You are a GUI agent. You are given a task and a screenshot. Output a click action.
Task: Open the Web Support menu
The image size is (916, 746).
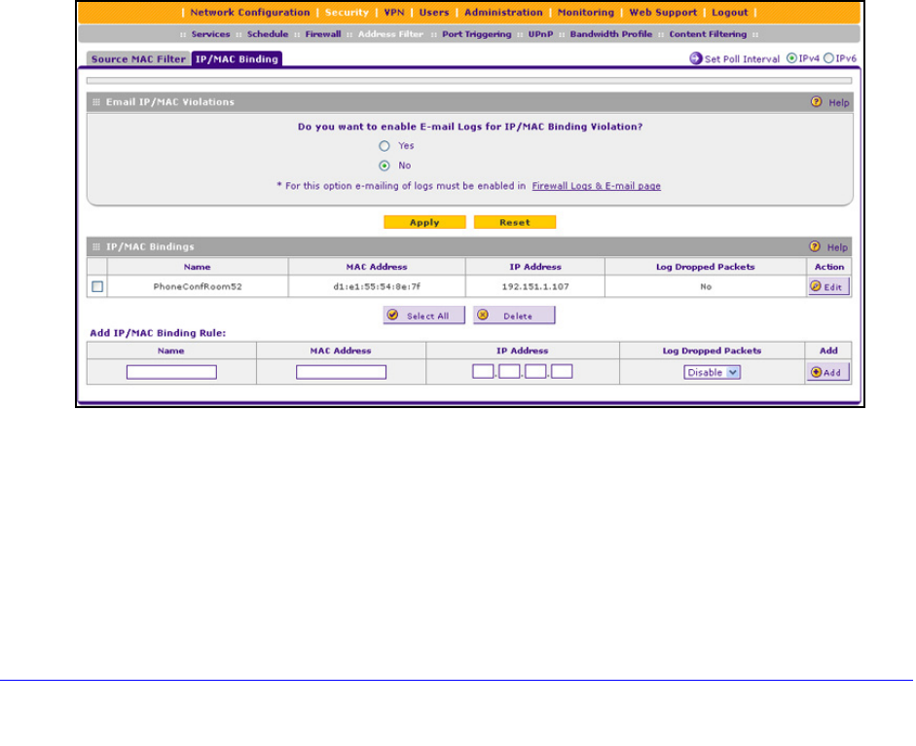663,13
